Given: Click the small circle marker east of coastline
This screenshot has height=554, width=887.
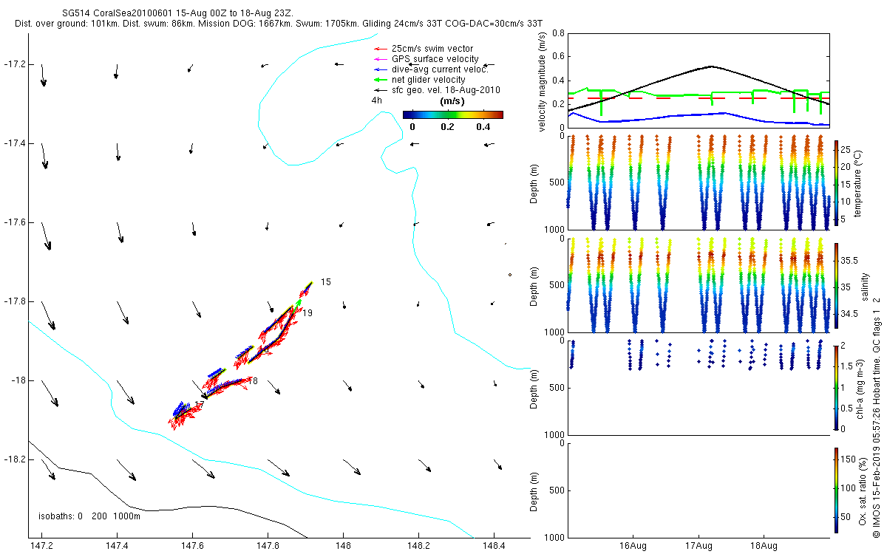Looking at the screenshot, I should 510,276.
